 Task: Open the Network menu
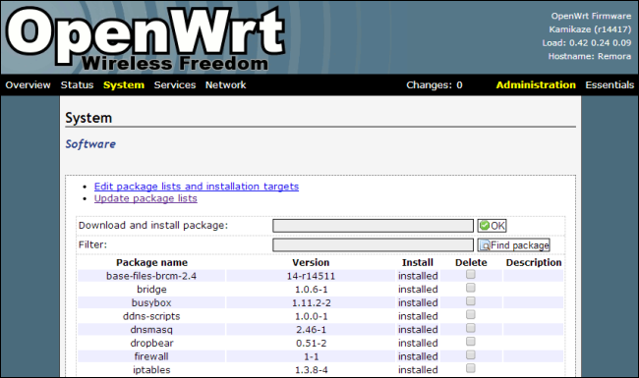click(x=226, y=85)
